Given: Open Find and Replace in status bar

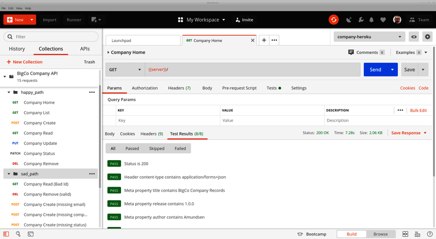Looking at the screenshot, I should click(18, 234).
